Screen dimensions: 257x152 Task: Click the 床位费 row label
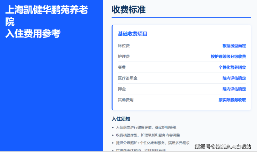tap(124, 46)
